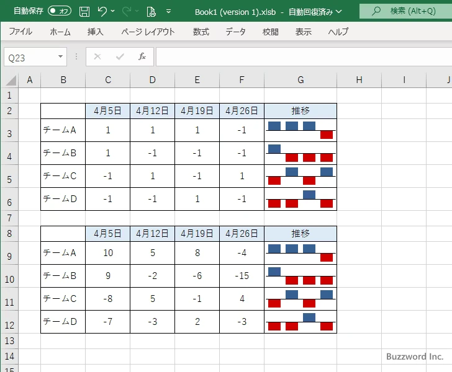Select column G header
This screenshot has width=452, height=372.
point(301,79)
